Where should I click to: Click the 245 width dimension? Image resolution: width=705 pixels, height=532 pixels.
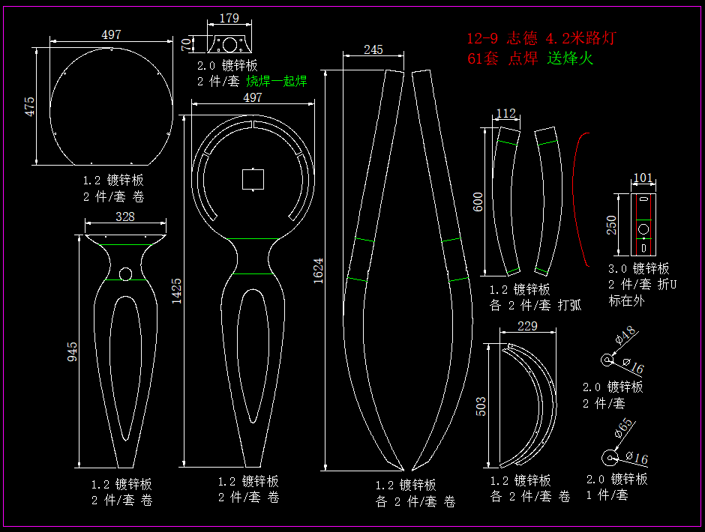tap(373, 49)
